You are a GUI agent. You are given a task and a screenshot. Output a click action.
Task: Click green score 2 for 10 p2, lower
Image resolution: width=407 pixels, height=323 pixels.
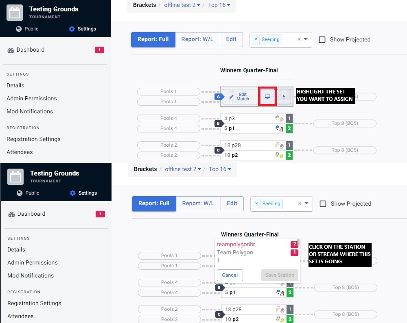(x=290, y=319)
